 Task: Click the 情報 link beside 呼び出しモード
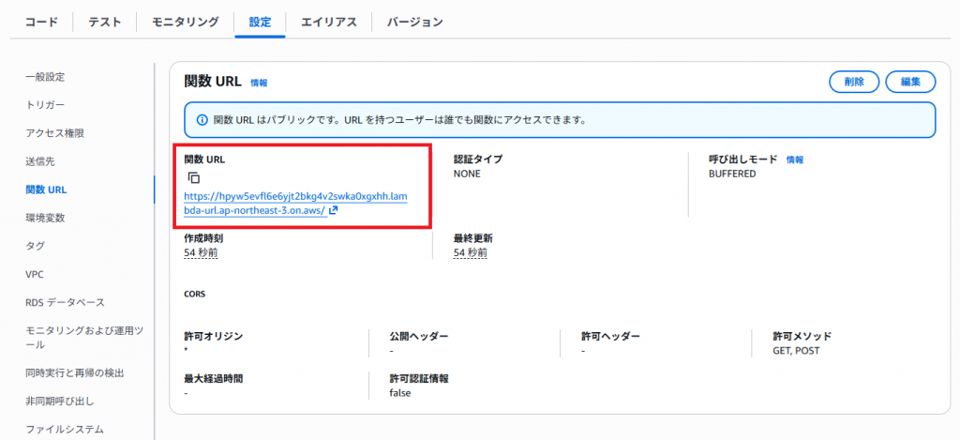click(x=794, y=159)
